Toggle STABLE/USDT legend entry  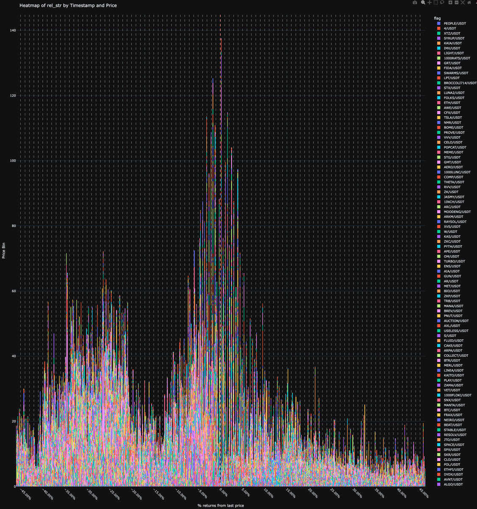(x=452, y=430)
